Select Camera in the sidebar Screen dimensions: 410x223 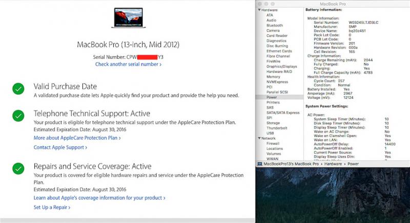pyautogui.click(x=273, y=31)
